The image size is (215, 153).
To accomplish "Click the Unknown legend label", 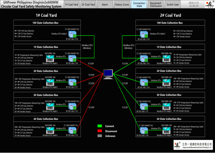I will (x=110, y=136).
